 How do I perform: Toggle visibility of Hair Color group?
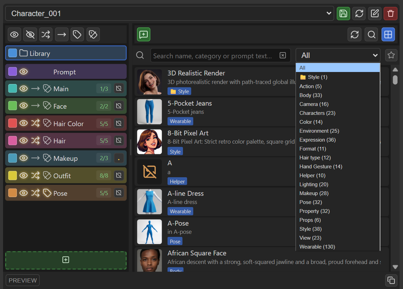pos(24,123)
